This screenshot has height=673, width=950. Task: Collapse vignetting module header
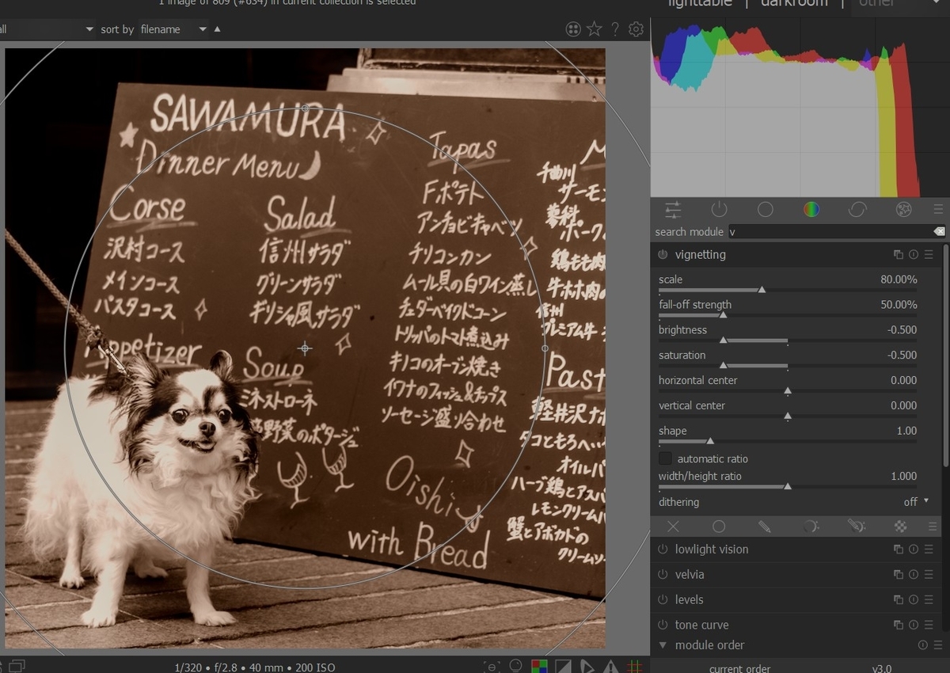tap(701, 255)
